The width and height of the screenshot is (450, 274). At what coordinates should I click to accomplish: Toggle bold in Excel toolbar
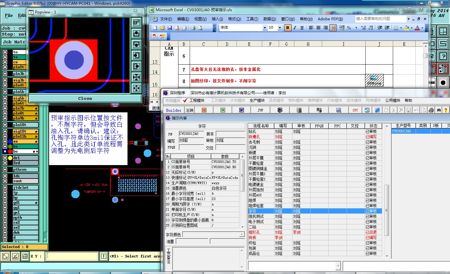(x=287, y=28)
